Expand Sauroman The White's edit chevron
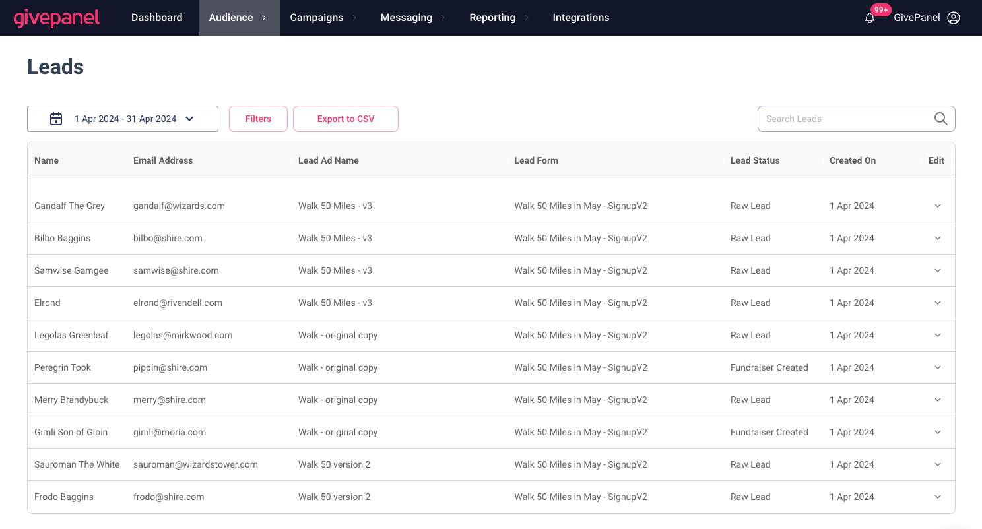 pos(938,464)
